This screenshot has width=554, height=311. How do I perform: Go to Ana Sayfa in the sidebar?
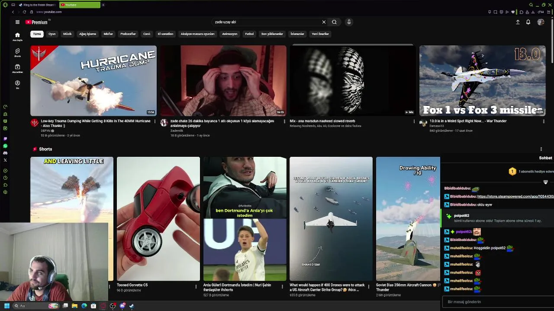[17, 37]
